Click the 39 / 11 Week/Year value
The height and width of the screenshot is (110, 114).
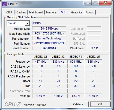point(94,48)
